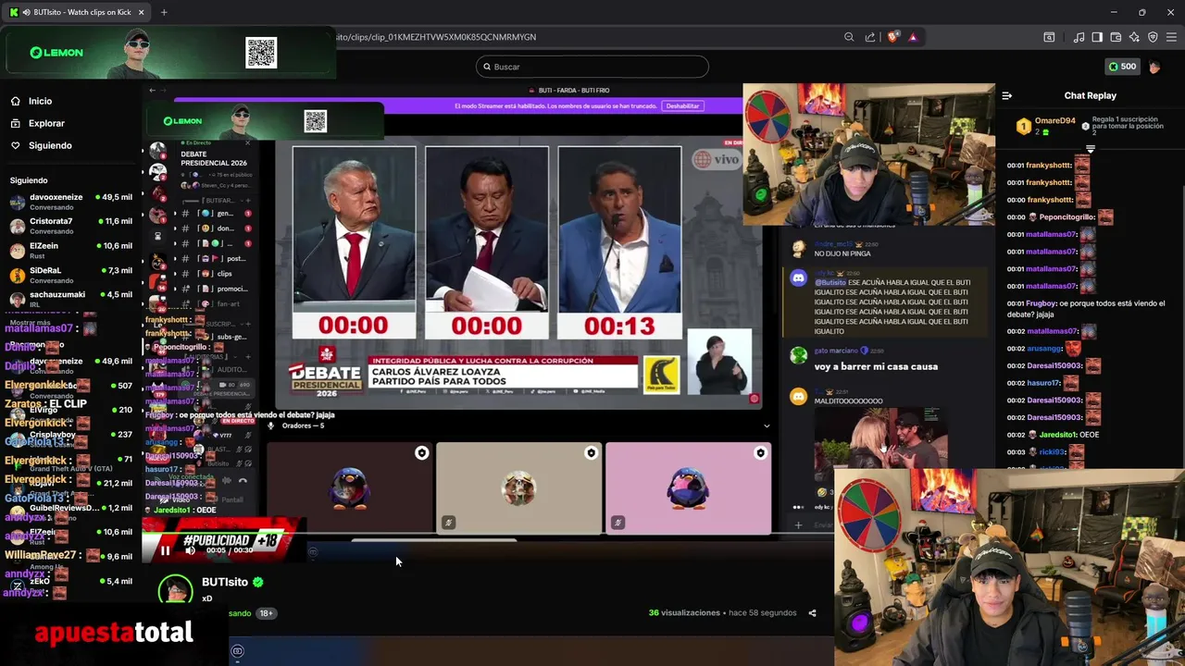Collapse the Chat Replay panel arrow
The width and height of the screenshot is (1185, 666).
[1007, 95]
